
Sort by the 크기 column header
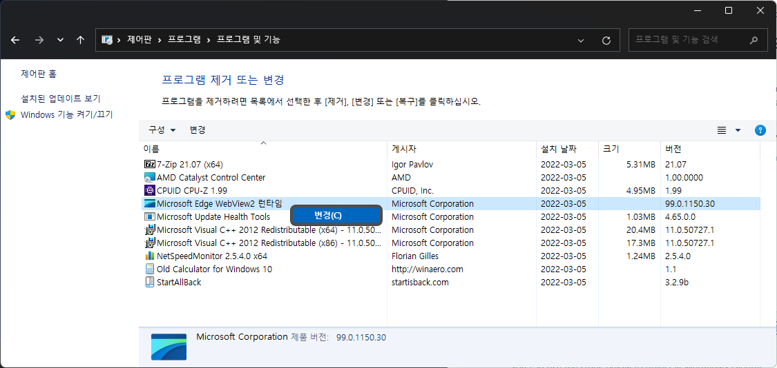630,148
